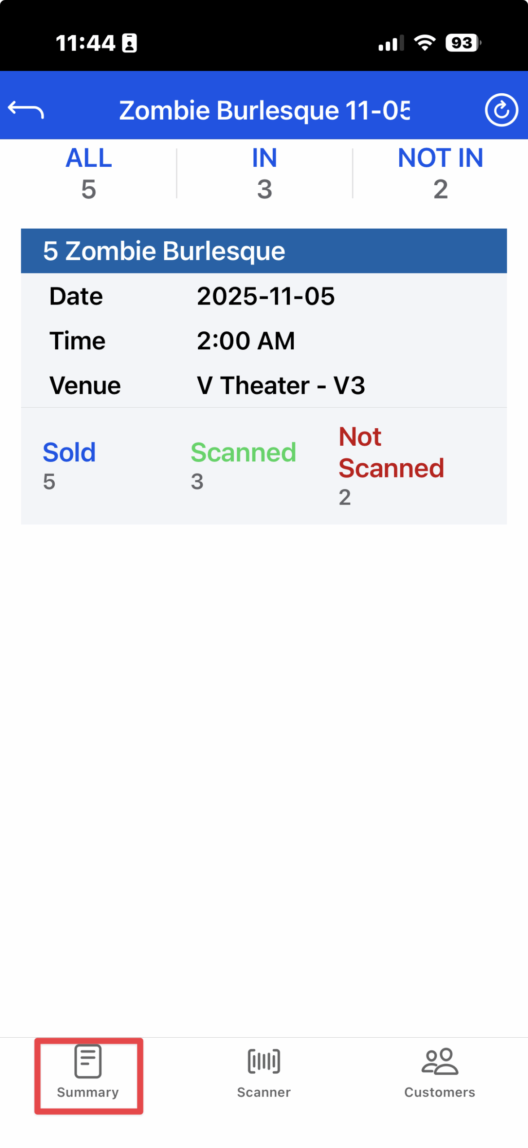Image resolution: width=528 pixels, height=1148 pixels.
Task: Tap the Zombie Burlesque 11-05 page title
Action: [x=264, y=110]
